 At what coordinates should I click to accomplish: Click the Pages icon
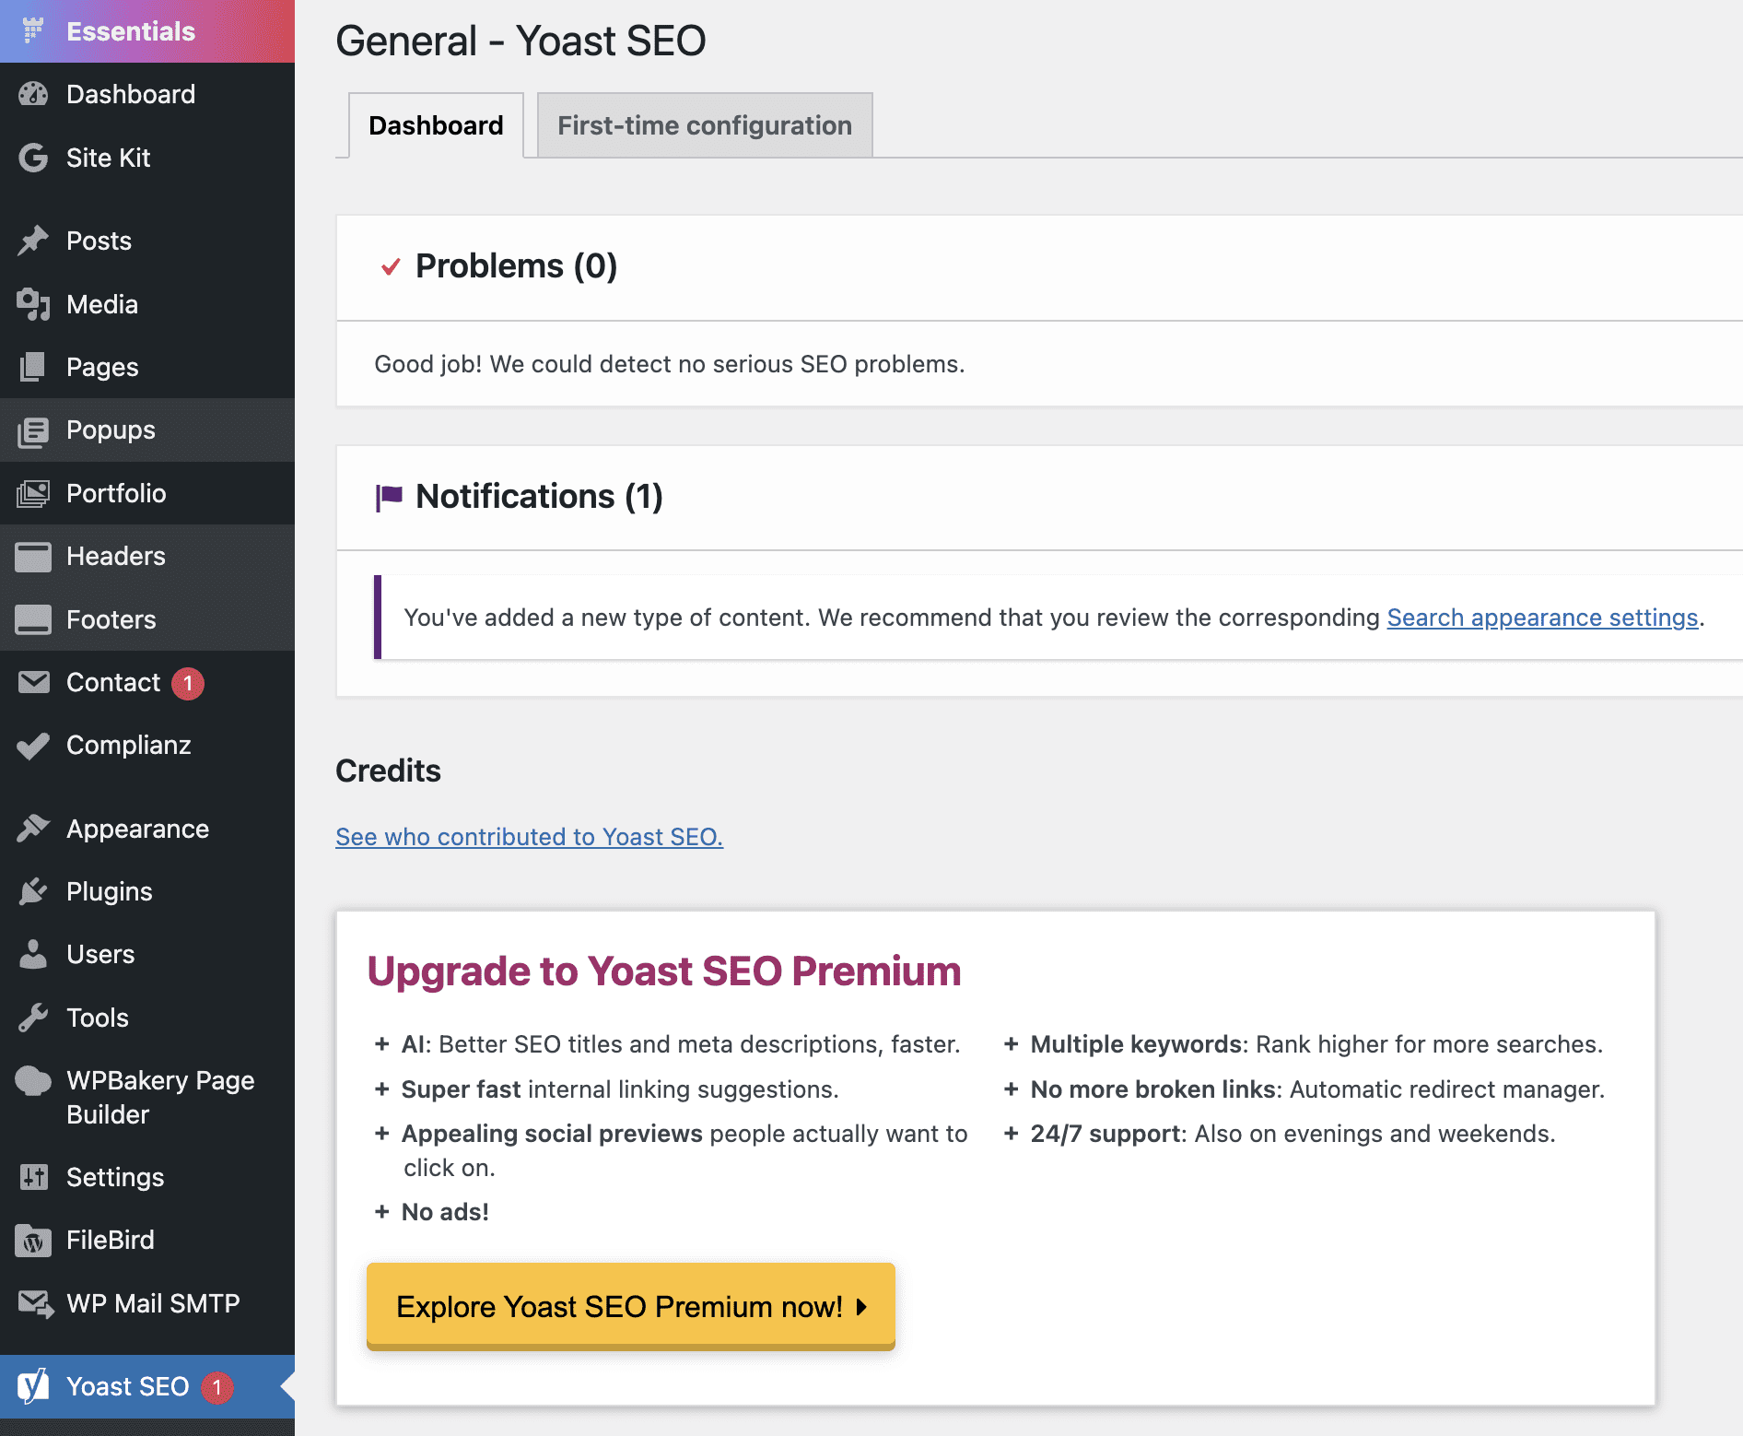(33, 367)
